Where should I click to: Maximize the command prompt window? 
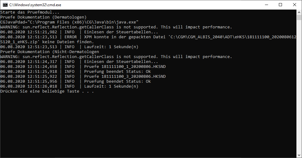point(280,5)
